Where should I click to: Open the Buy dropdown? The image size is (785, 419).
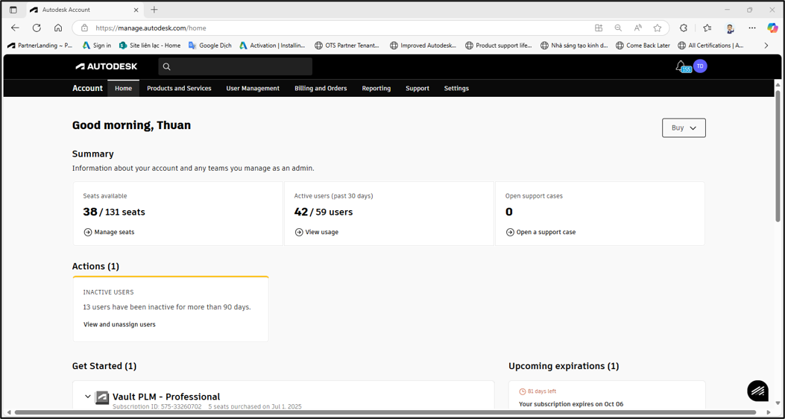(x=684, y=127)
